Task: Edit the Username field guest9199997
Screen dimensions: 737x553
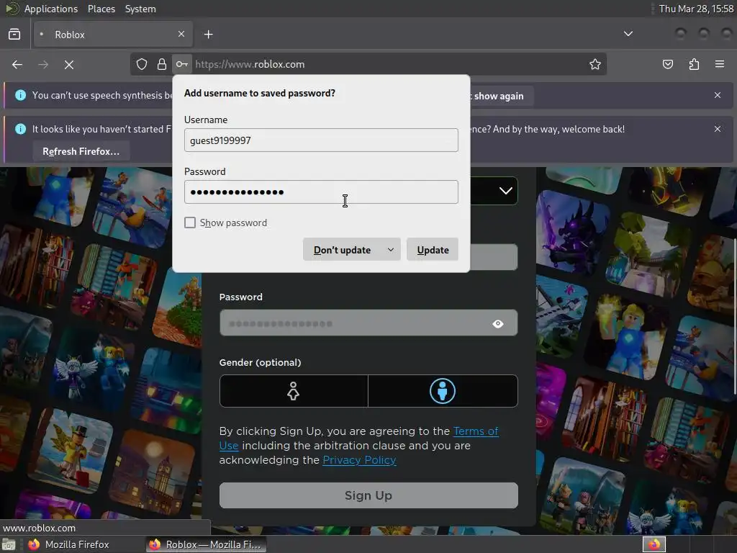Action: pyautogui.click(x=321, y=140)
